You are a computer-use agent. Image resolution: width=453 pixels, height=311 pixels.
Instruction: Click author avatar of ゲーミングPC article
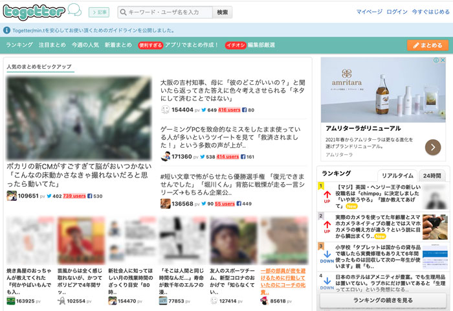pos(165,157)
